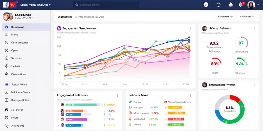The width and height of the screenshot is (263, 131).
Task: Click the Plottore tag icon
Action: coord(130,102)
